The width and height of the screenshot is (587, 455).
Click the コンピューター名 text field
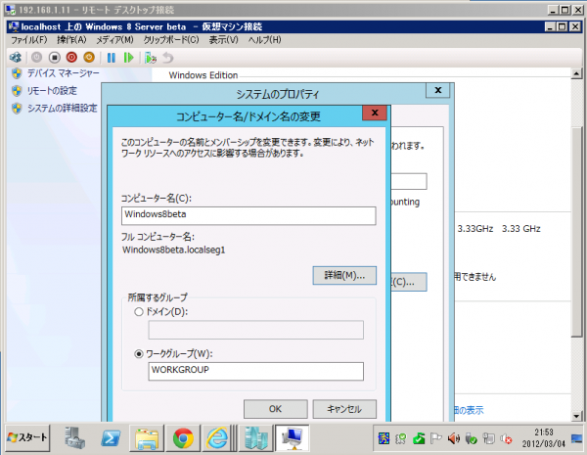248,216
